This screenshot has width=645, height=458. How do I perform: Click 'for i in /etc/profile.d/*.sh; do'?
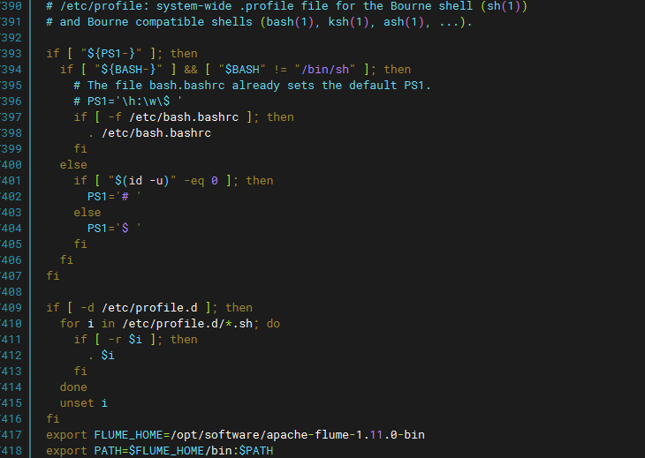click(170, 324)
